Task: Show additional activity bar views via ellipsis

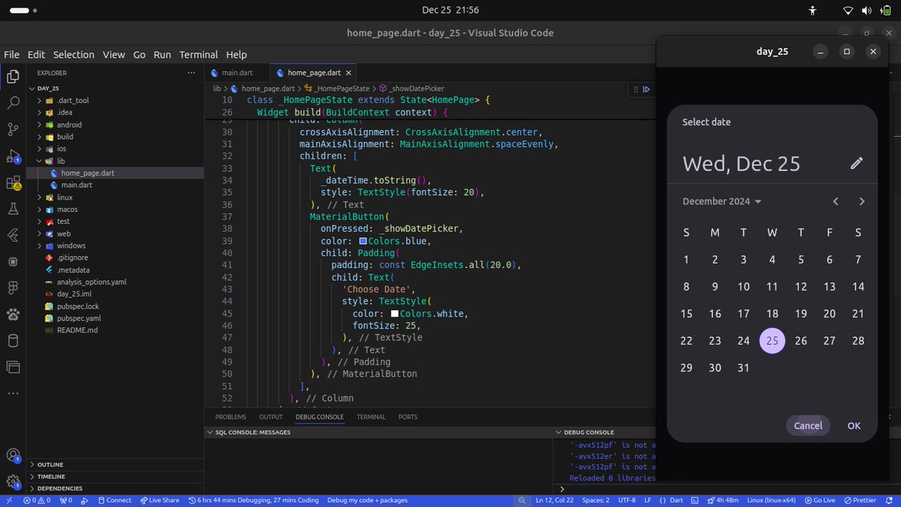Action: pyautogui.click(x=13, y=393)
